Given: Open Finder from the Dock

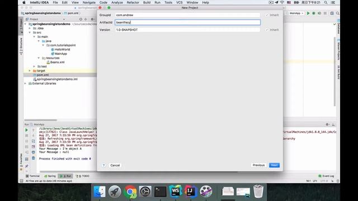Looking at the screenshot, I should (x=100, y=191).
